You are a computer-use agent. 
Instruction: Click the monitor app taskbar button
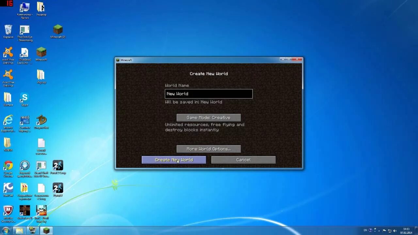click(33, 231)
